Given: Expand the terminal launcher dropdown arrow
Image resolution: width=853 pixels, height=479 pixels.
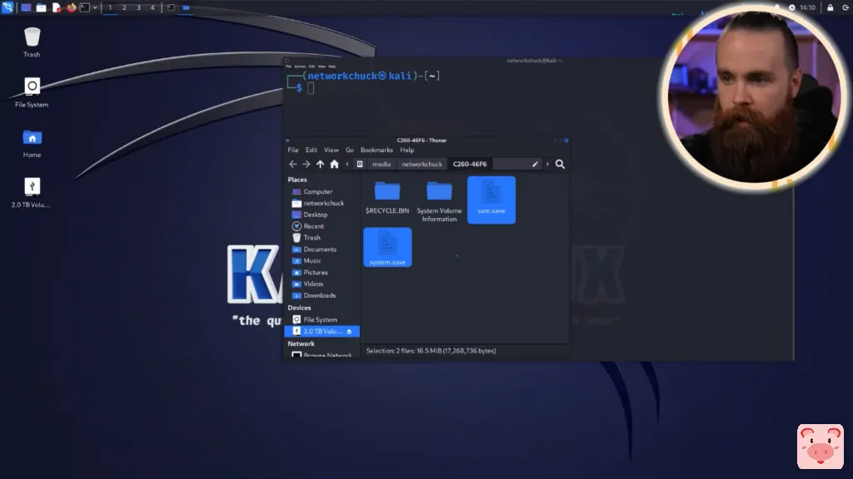Looking at the screenshot, I should (95, 7).
